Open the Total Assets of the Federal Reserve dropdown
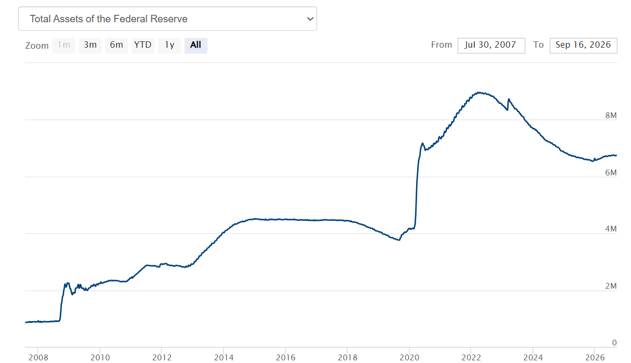The height and width of the screenshot is (363, 631). coord(167,19)
